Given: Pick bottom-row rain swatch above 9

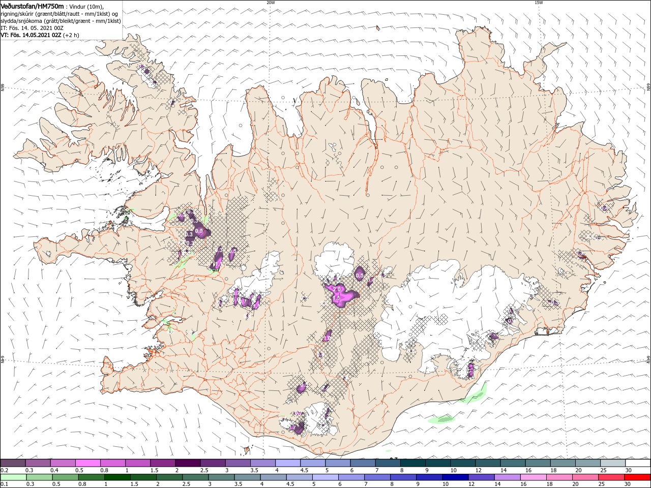Looking at the screenshot, I should (x=430, y=477).
